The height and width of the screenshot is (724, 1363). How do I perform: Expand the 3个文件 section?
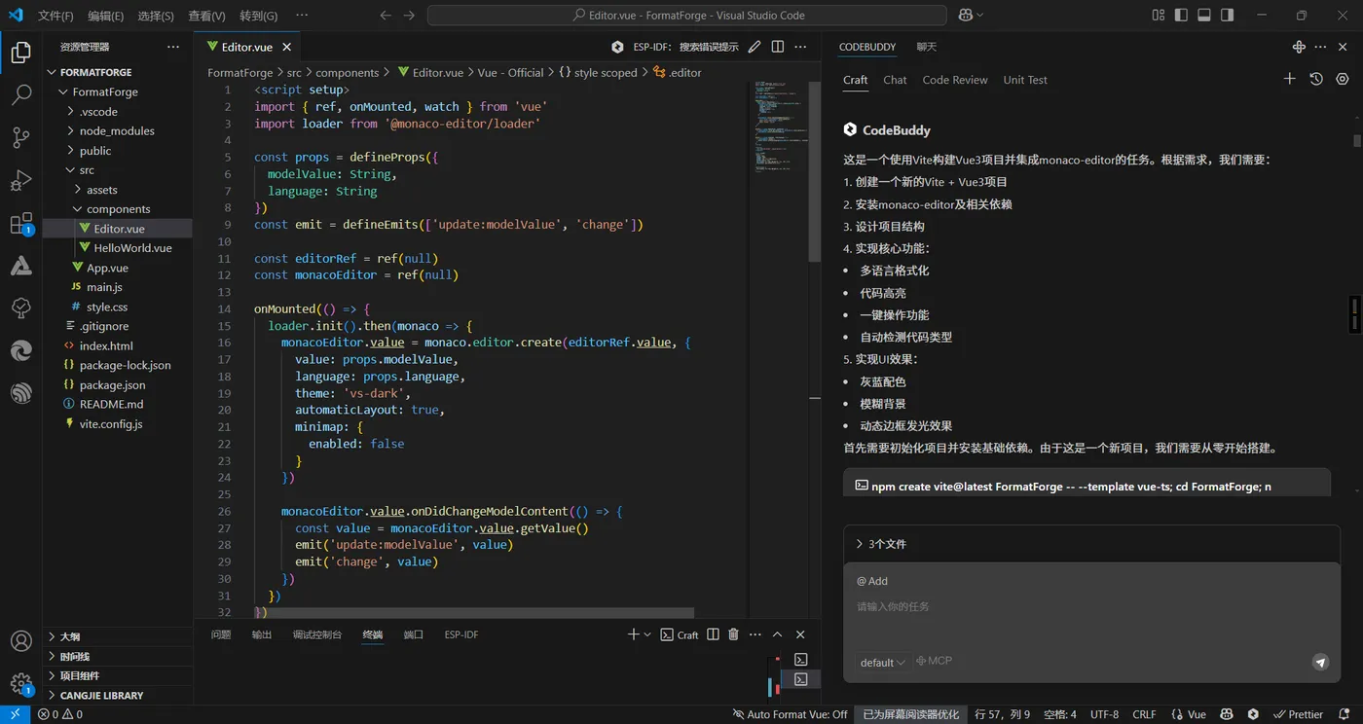coord(880,544)
